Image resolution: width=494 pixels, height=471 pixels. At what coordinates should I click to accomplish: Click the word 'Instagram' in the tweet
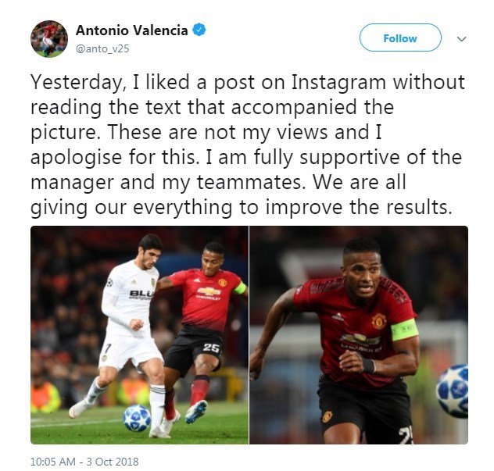(338, 82)
